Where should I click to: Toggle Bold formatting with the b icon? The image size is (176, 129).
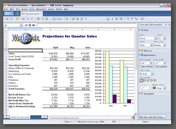tap(108, 19)
